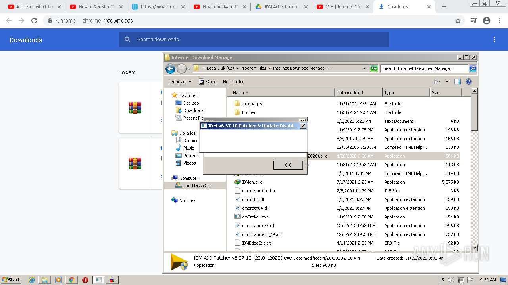Image resolution: width=508 pixels, height=285 pixels.
Task: Select idmcchandler7_64.dll file
Action: 261,234
